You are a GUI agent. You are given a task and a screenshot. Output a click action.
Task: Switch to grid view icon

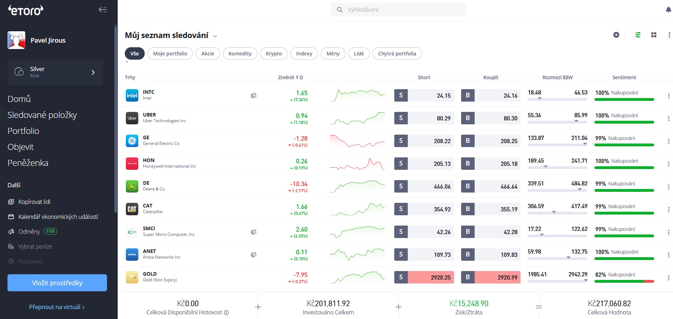coord(654,35)
